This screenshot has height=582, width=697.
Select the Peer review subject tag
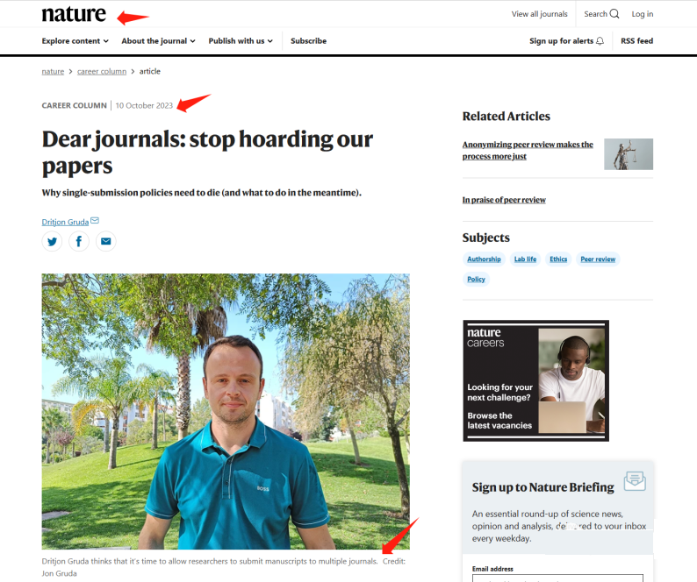(x=598, y=259)
